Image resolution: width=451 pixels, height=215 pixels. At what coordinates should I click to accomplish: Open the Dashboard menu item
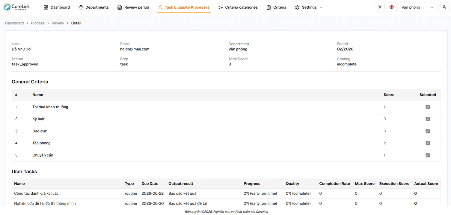[57, 7]
